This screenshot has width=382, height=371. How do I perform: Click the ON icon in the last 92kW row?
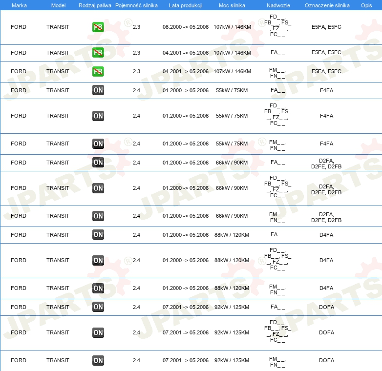[98, 361]
